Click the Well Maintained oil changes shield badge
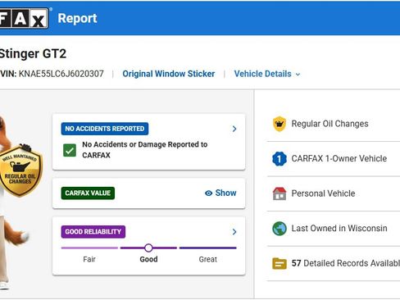Image resolution: width=400 pixels, height=300 pixels. tap(20, 170)
